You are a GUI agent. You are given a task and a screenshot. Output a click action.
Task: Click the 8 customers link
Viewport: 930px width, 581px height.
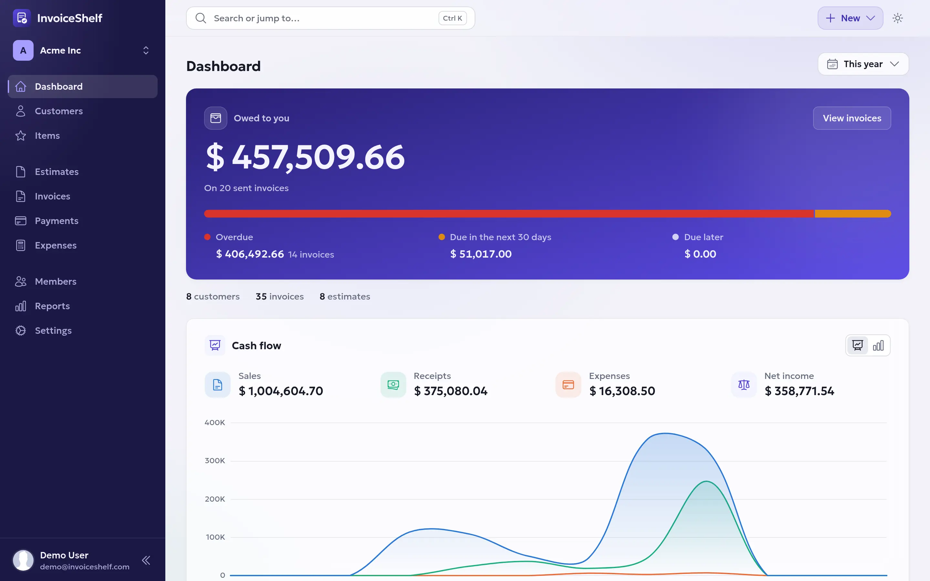pos(213,297)
